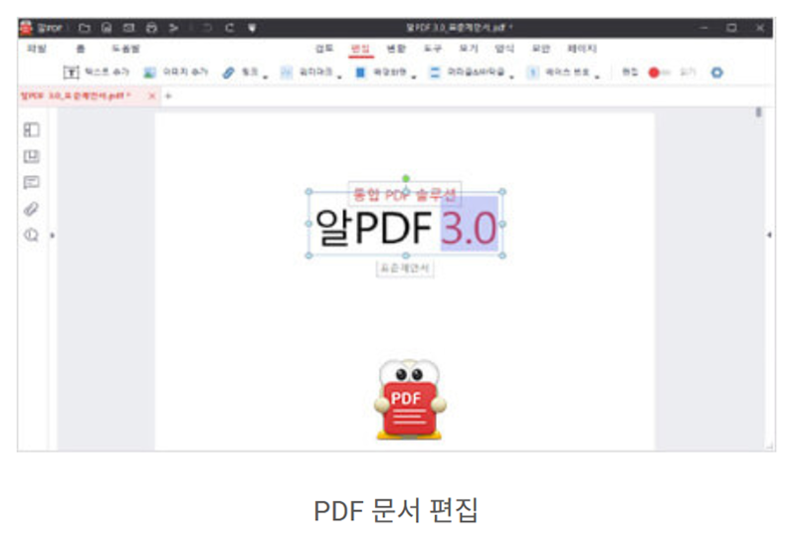Click the red subtitle text box above title
Screen dimensions: 796x551
tap(405, 194)
